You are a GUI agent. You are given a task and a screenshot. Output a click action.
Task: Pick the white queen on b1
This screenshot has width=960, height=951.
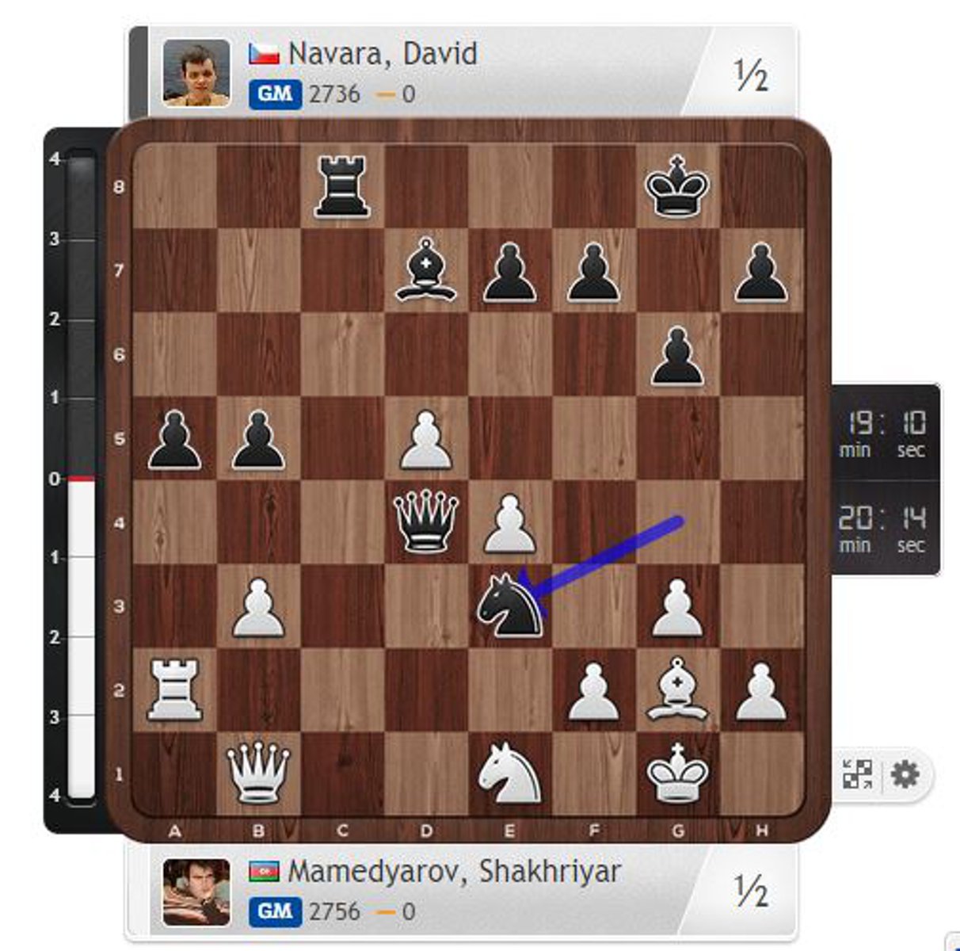[258, 773]
